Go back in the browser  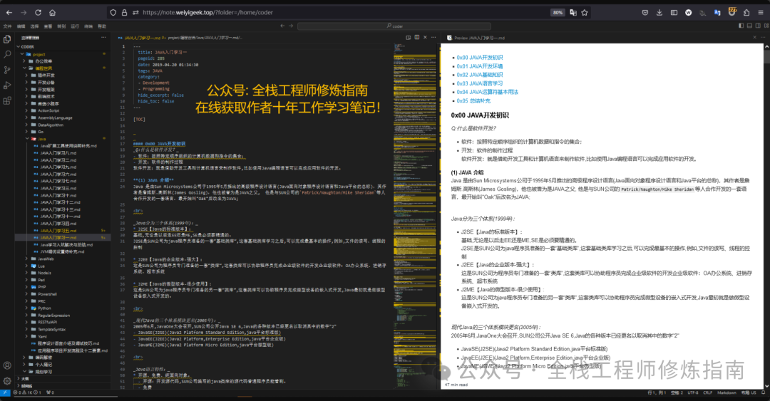click(x=9, y=12)
